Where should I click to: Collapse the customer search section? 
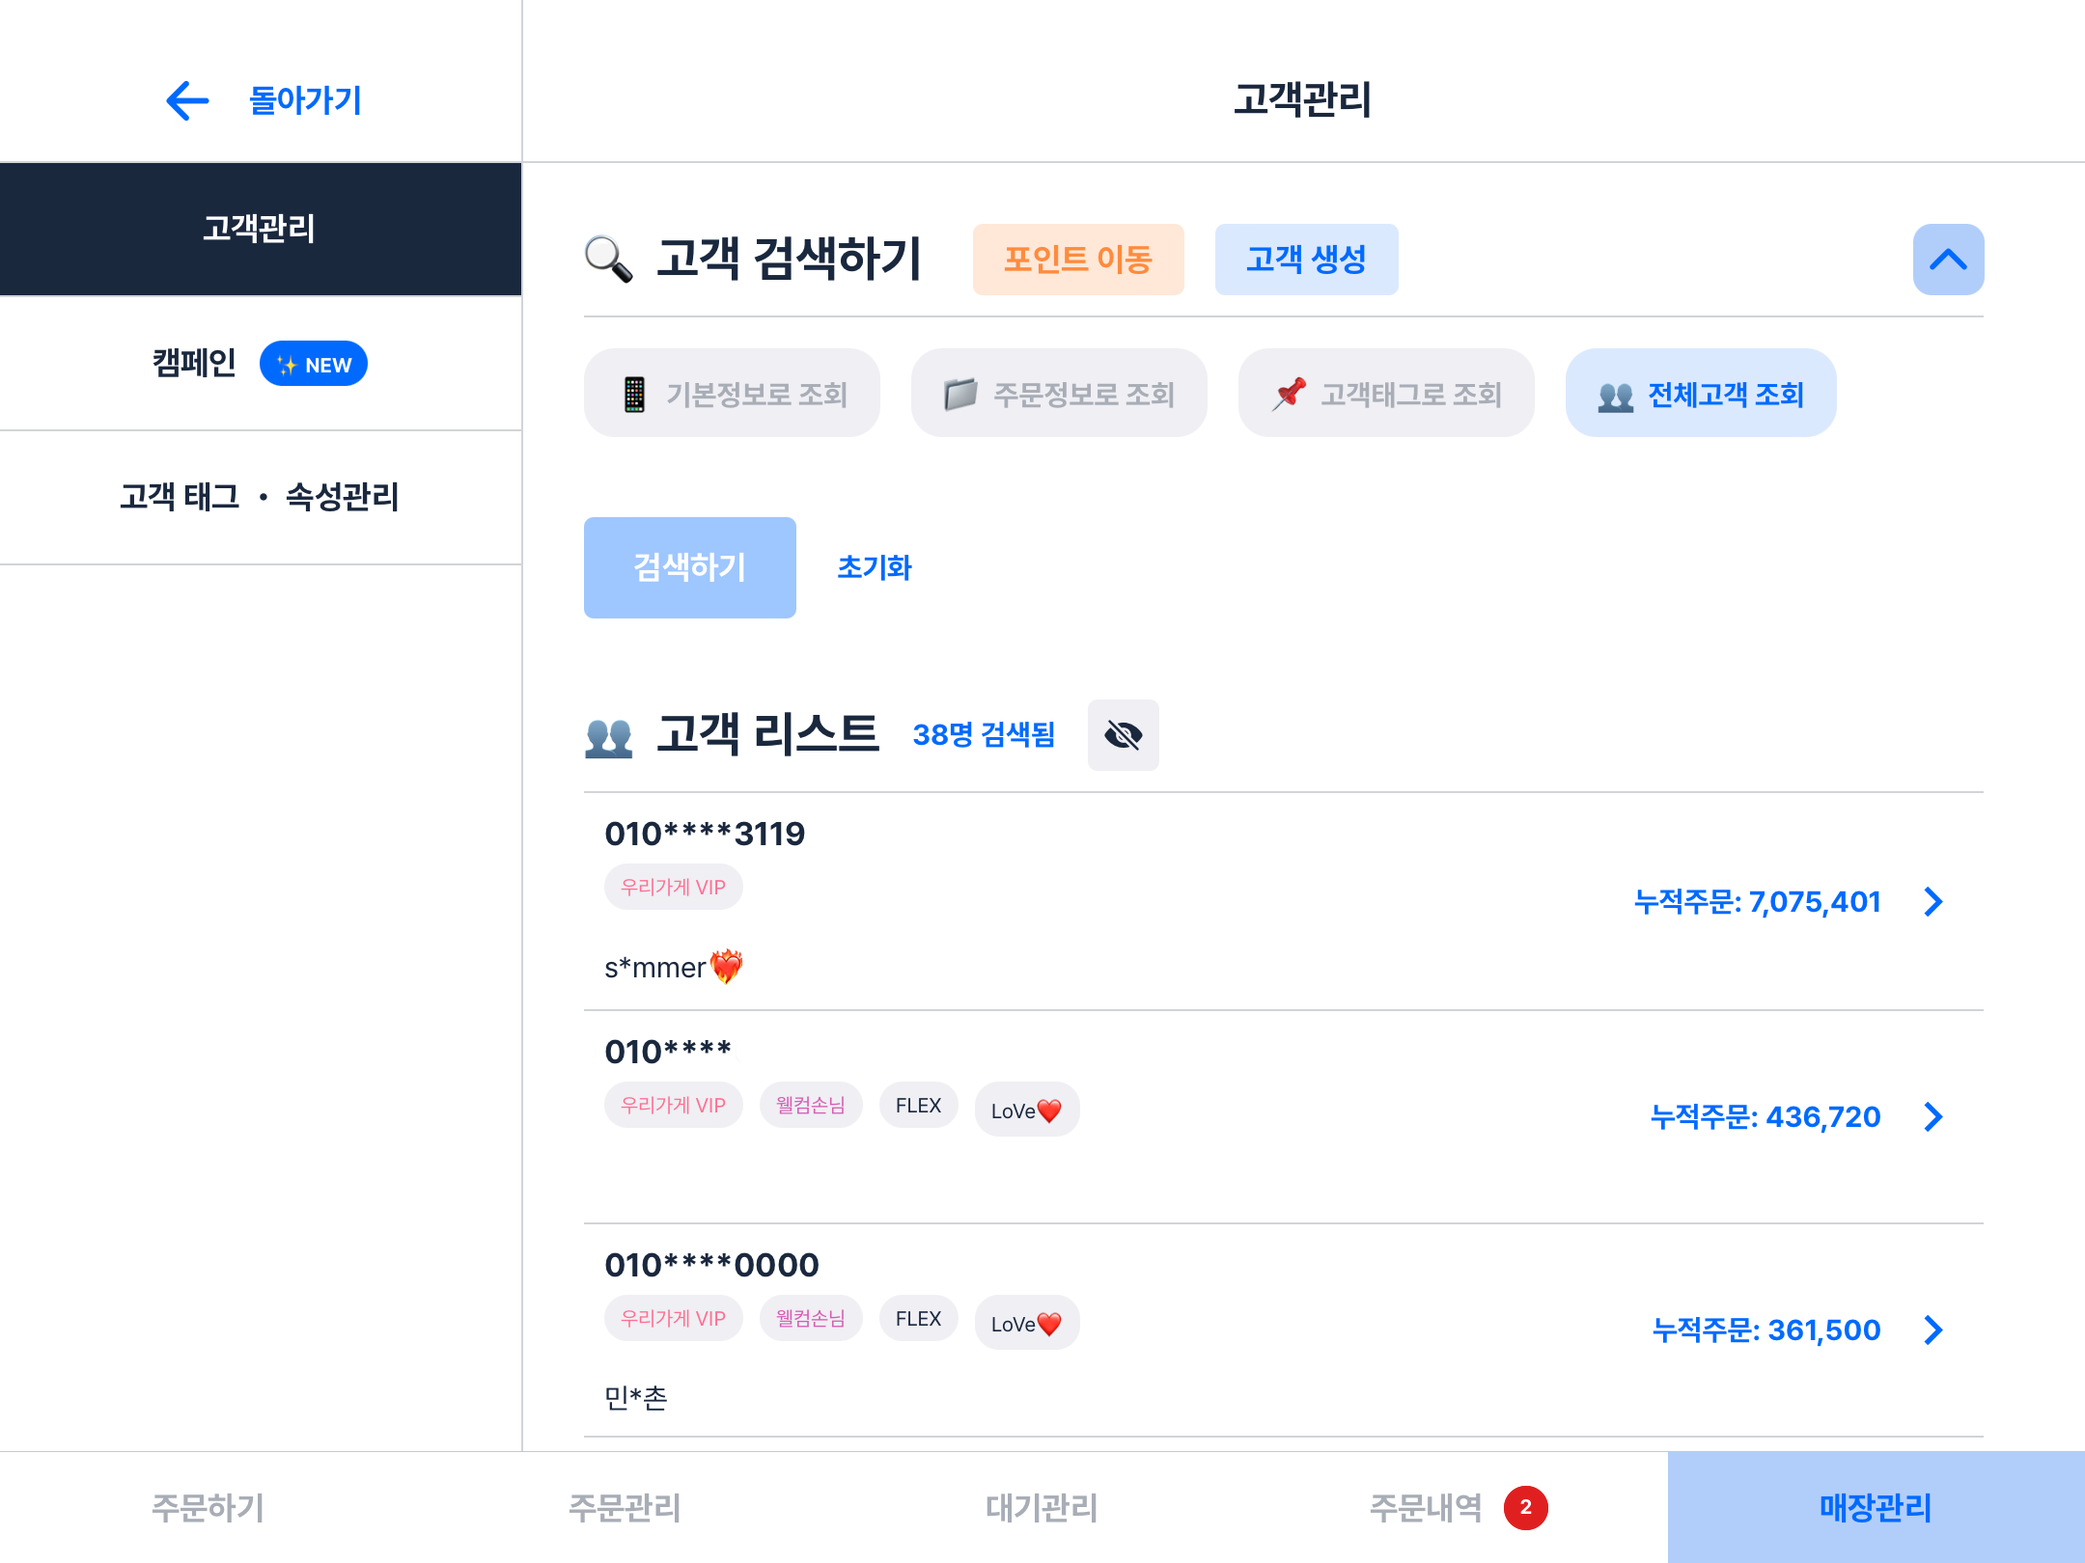1947,260
